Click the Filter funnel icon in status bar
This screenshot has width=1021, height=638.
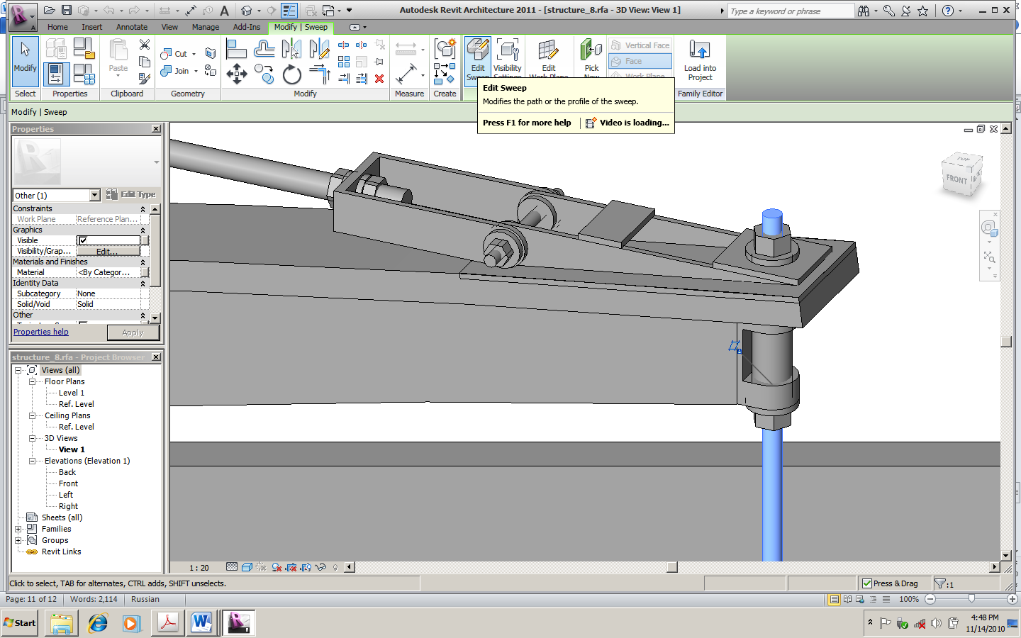click(x=940, y=583)
